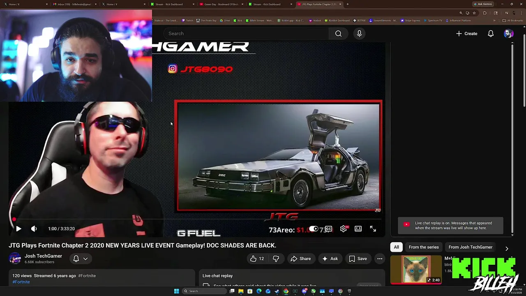
Task: Open the Stake.us bookmark
Action: pyautogui.click(x=165, y=21)
